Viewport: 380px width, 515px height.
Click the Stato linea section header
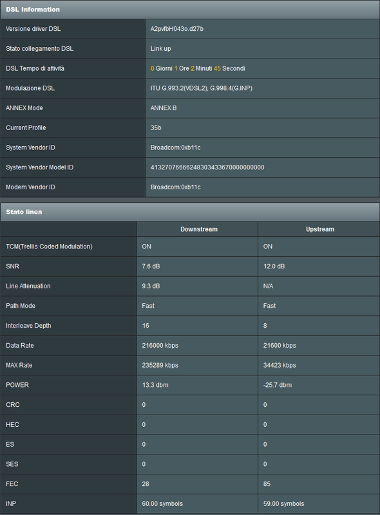click(190, 212)
